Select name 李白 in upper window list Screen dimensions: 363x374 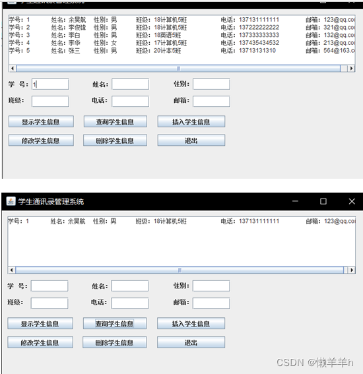click(74, 35)
